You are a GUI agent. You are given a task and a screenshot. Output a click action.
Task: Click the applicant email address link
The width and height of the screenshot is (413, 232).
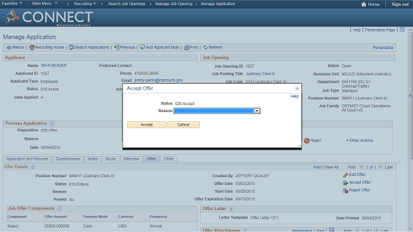[x=159, y=80]
